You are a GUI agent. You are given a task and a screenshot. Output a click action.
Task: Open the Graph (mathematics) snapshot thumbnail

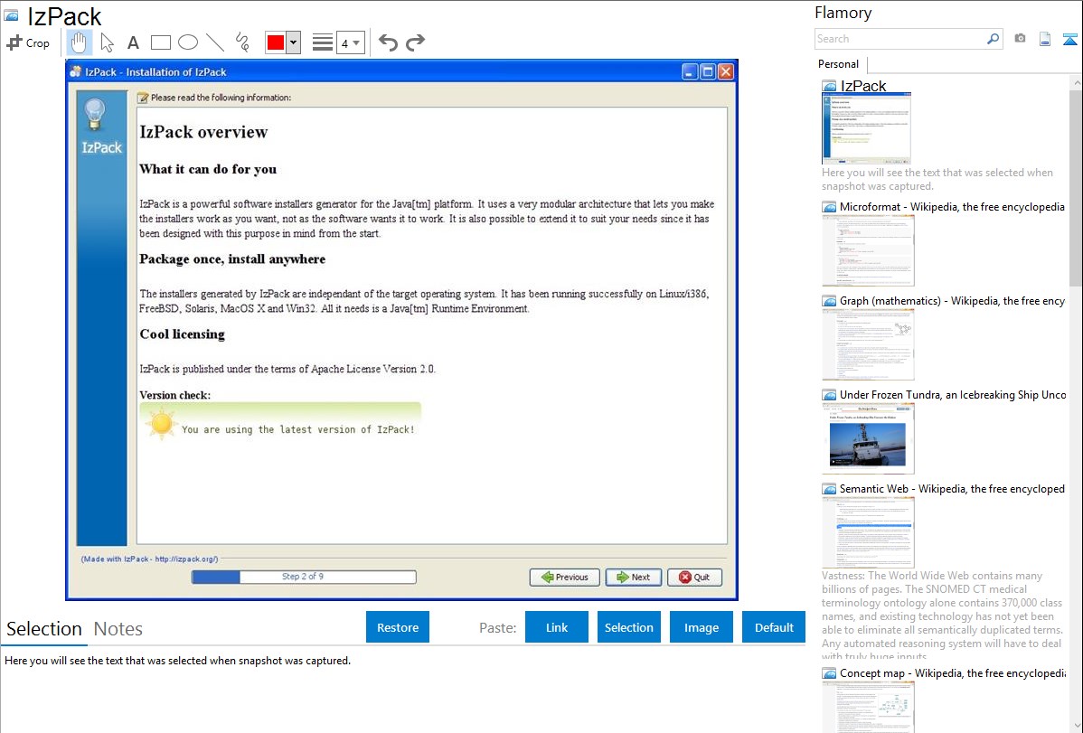coord(868,344)
